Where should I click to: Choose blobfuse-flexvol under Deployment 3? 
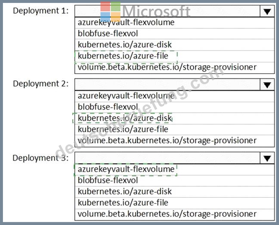(x=174, y=180)
